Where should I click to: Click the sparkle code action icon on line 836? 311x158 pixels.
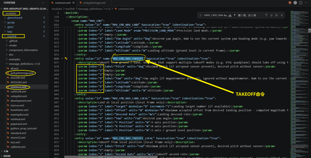[66, 59]
